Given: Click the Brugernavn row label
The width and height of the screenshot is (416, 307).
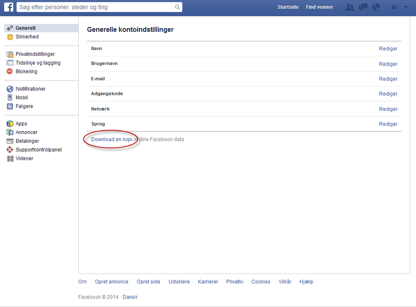Looking at the screenshot, I should coord(104,63).
